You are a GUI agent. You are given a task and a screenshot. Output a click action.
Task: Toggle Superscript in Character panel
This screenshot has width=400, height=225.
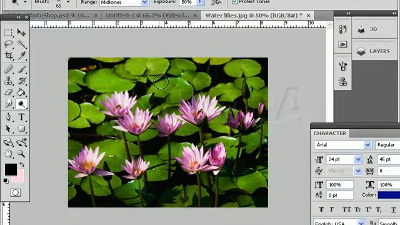(x=368, y=209)
